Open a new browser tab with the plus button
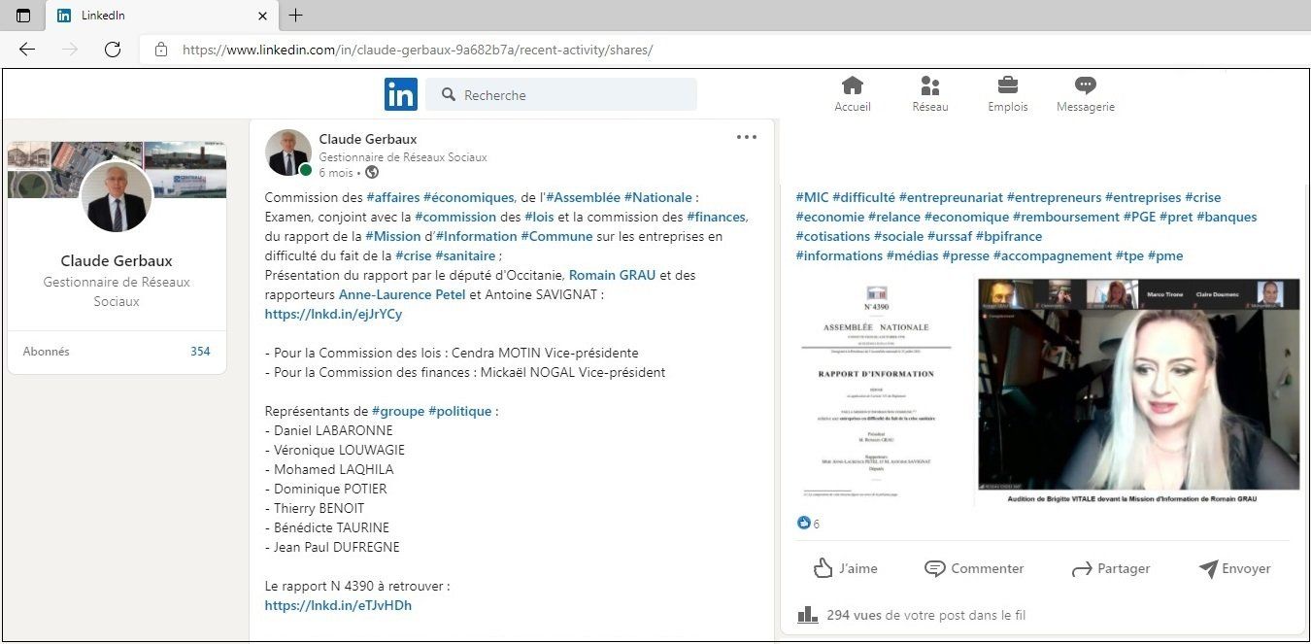Viewport: 1311px width, 644px height. pyautogui.click(x=295, y=16)
